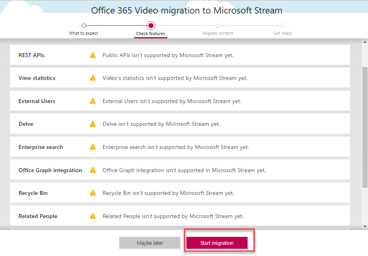Click the warning icon beside View statistics

point(93,78)
